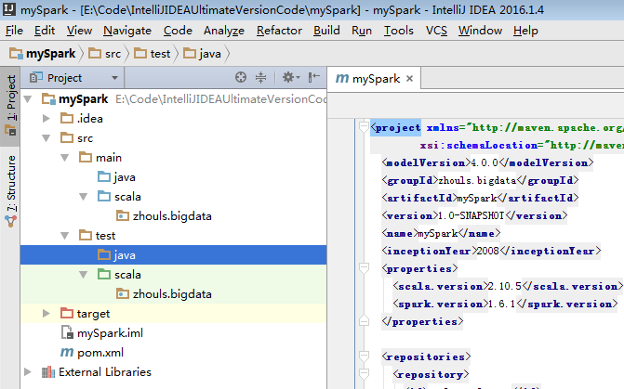
Task: Click mySpark in the breadcrumb bar
Action: (x=43, y=54)
